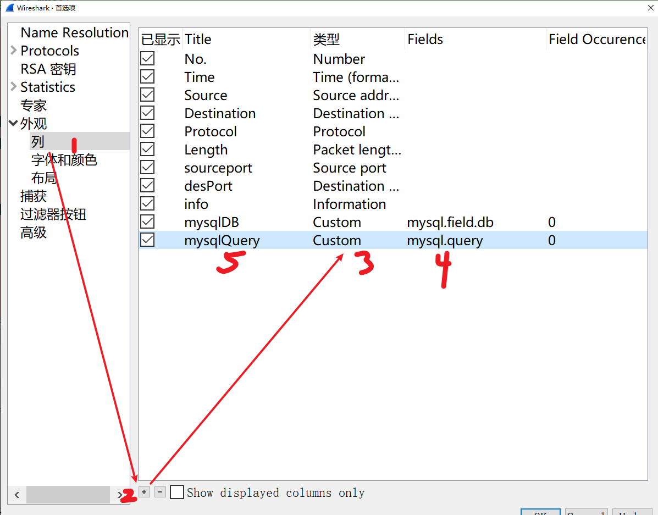The image size is (658, 515).
Task: Click the left arrow of the bottom scrollbar
Action: [x=16, y=495]
